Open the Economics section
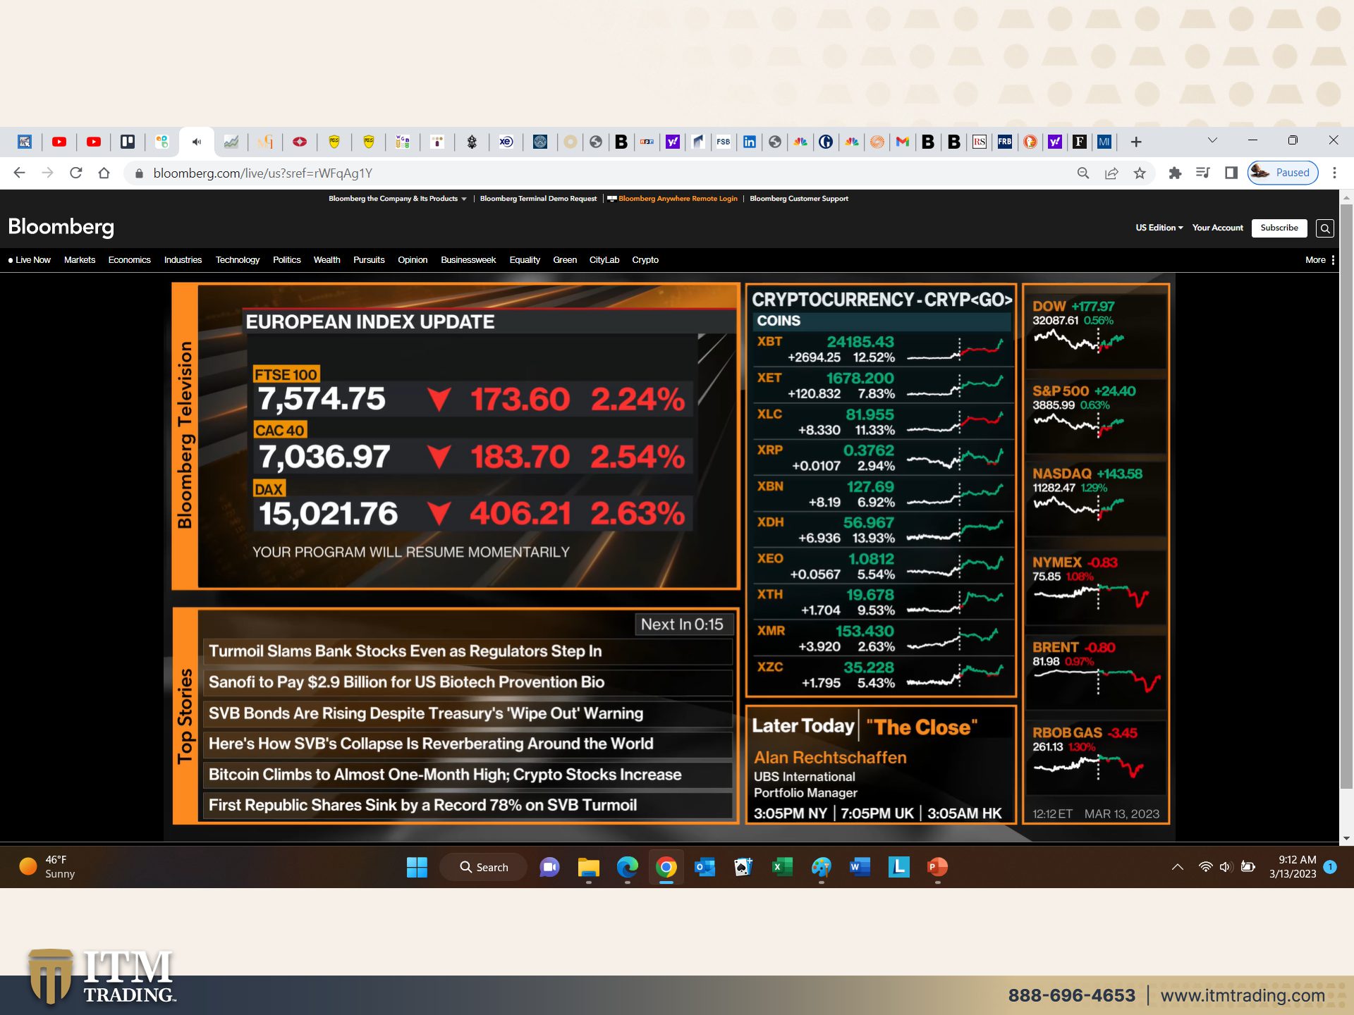Screen dimensions: 1354x1015 click(x=130, y=260)
